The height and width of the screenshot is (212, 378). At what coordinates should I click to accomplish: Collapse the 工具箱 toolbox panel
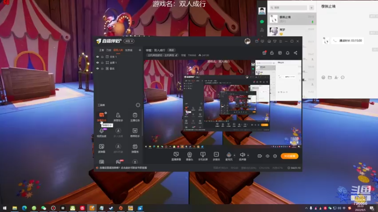click(x=138, y=105)
